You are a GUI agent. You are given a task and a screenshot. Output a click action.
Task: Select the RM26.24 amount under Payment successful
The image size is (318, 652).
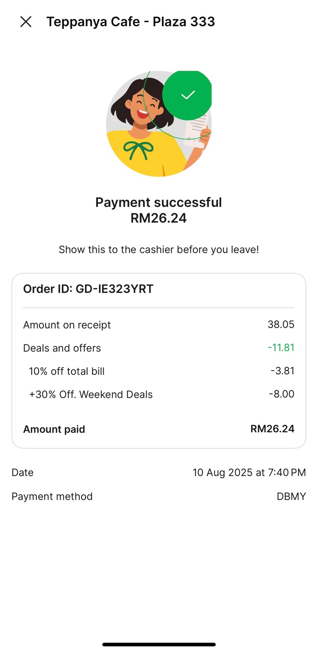159,218
